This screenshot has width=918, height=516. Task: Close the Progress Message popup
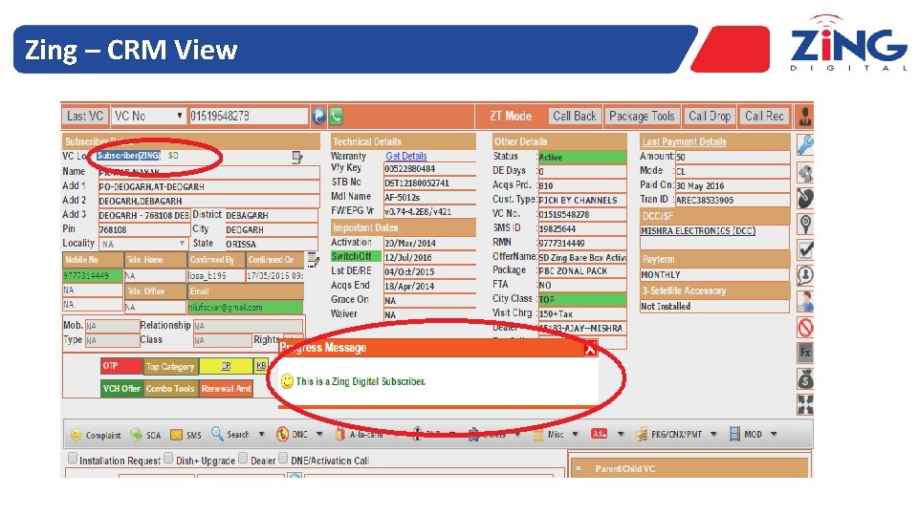click(x=590, y=350)
